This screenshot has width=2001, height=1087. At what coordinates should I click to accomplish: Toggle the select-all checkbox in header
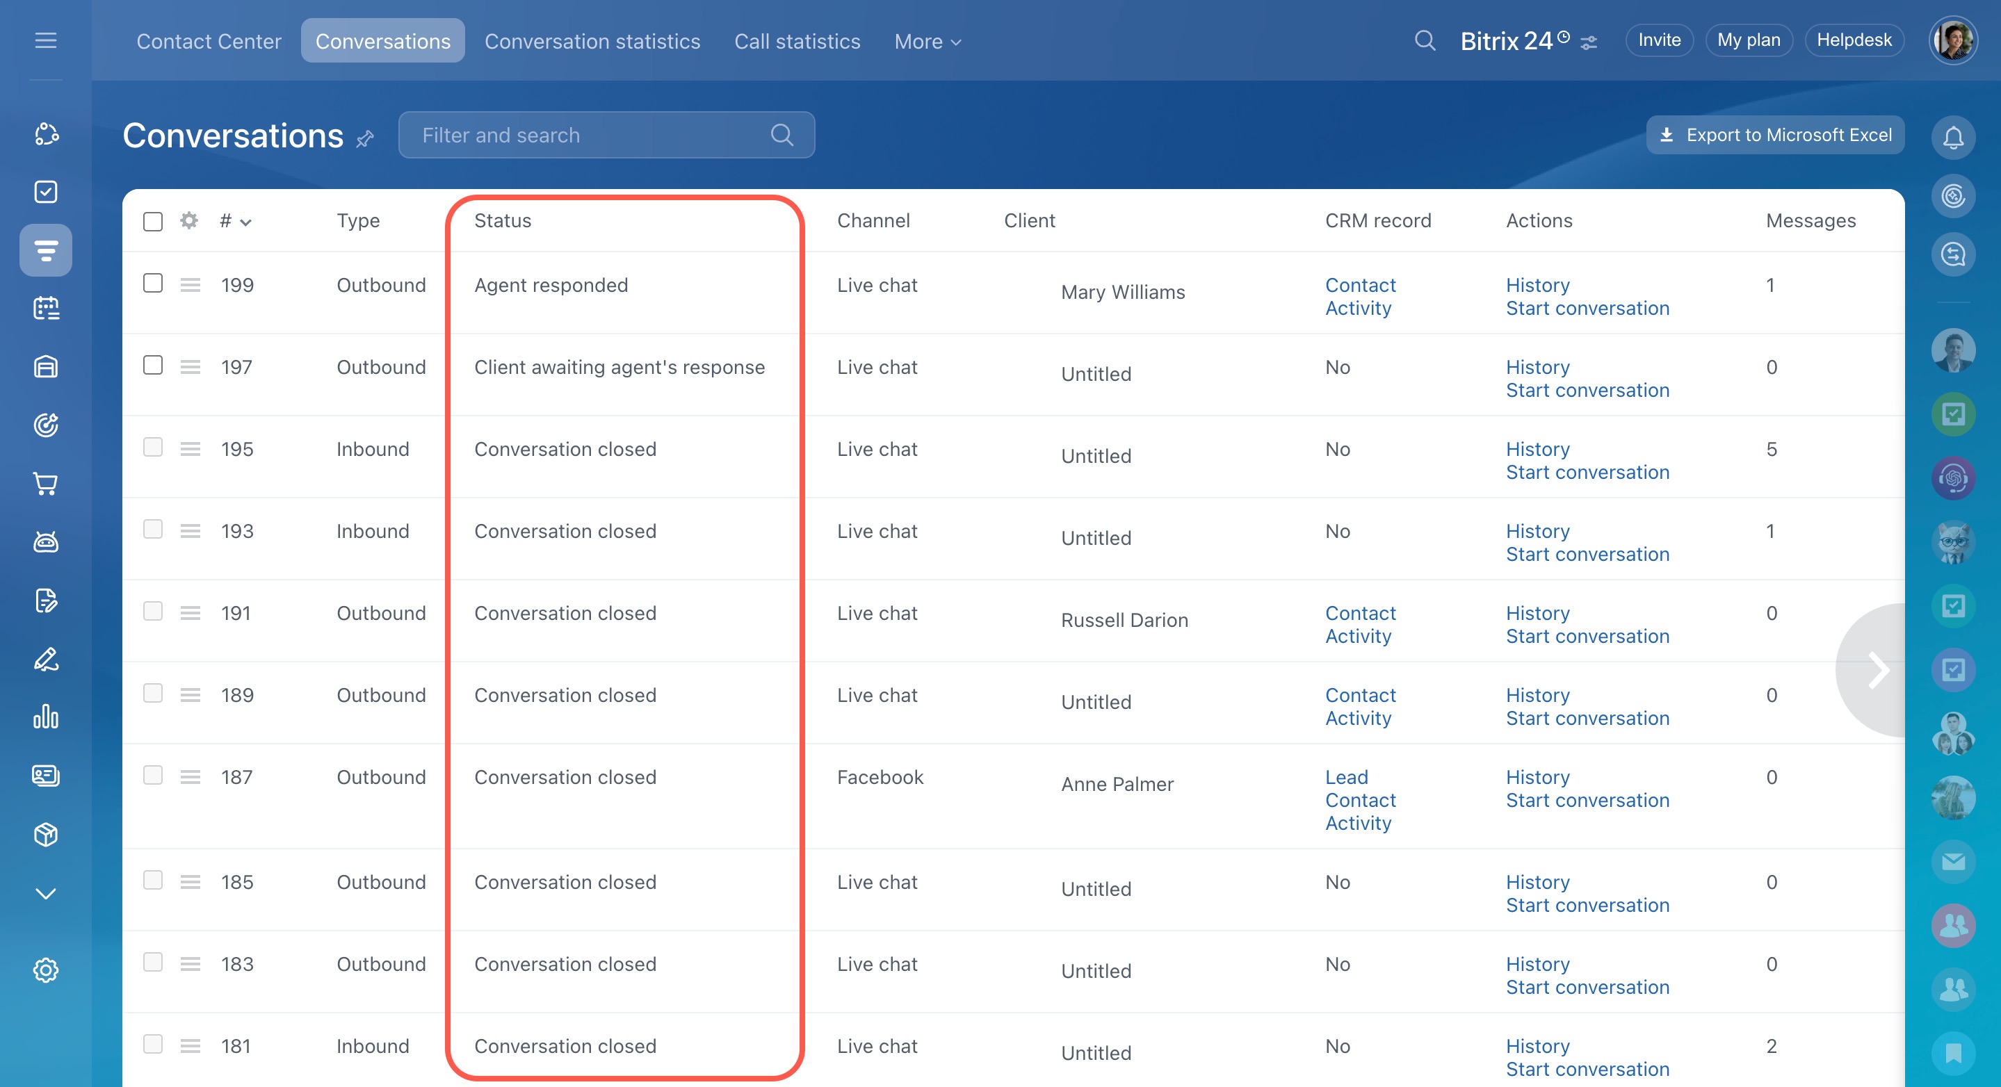click(x=153, y=221)
